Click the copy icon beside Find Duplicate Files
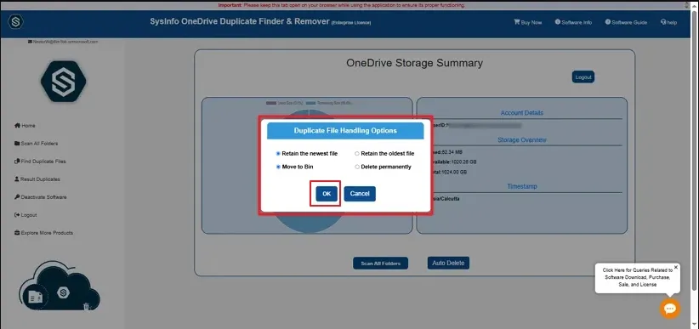The width and height of the screenshot is (699, 329). tap(17, 162)
